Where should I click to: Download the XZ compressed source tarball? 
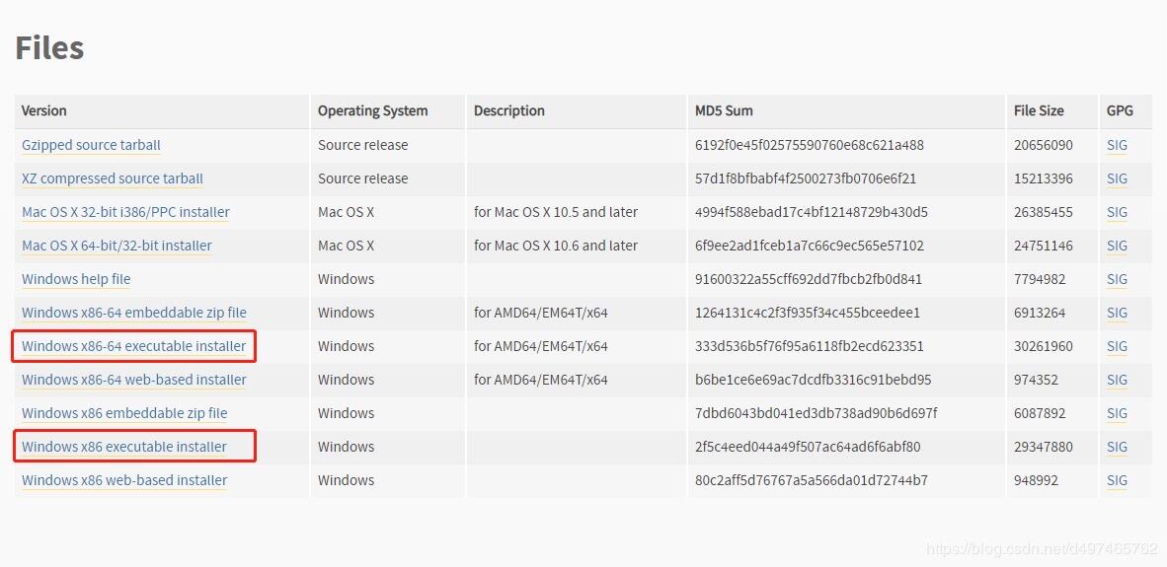coord(113,178)
